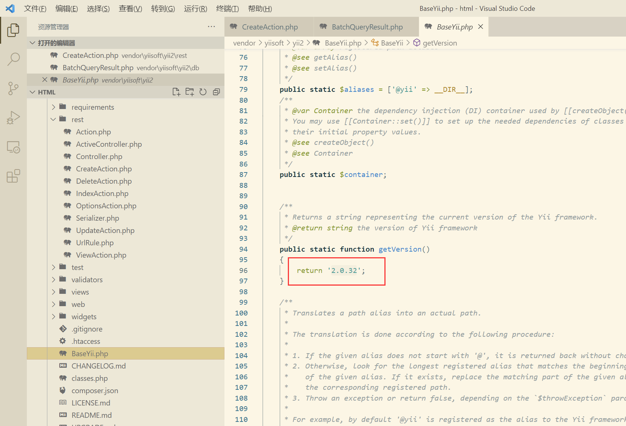This screenshot has width=626, height=426.
Task: Refresh the explorer file tree
Action: pyautogui.click(x=203, y=92)
